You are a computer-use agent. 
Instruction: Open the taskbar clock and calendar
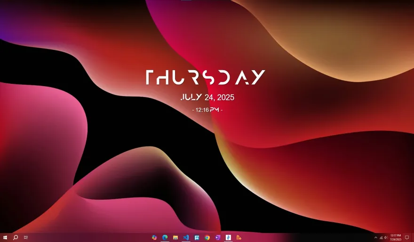click(395, 237)
